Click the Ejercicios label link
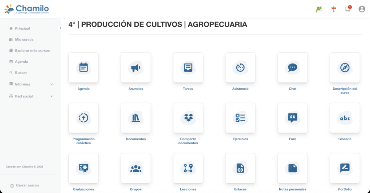The height and width of the screenshot is (193, 370). [240, 139]
